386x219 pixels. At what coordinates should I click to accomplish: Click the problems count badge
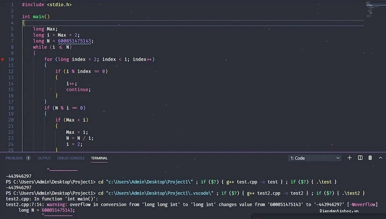pyautogui.click(x=28, y=158)
